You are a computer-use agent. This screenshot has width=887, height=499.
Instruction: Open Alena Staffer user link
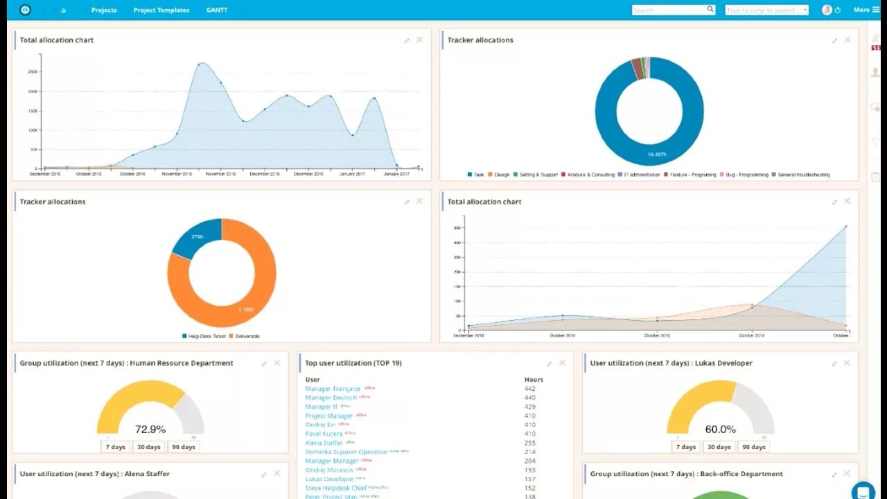(324, 443)
